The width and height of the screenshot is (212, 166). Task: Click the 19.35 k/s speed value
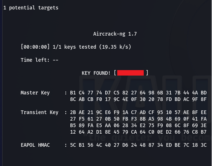115,47
